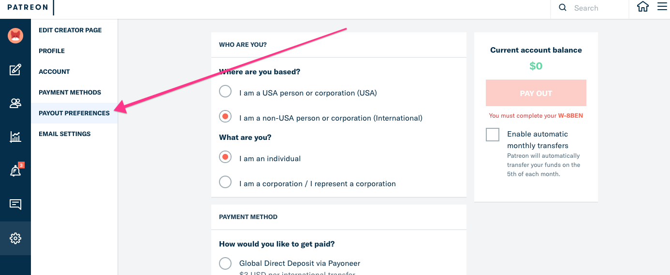
Task: Open the messages chat icon
Action: coord(15,205)
